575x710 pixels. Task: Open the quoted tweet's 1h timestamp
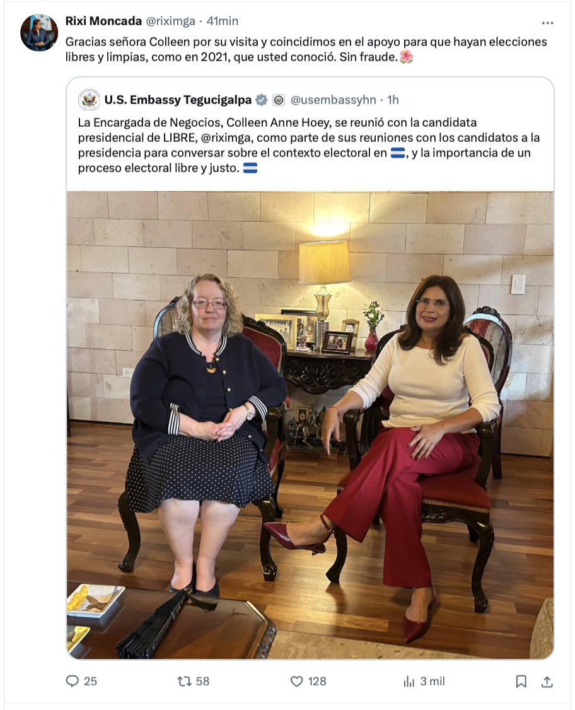pos(393,100)
